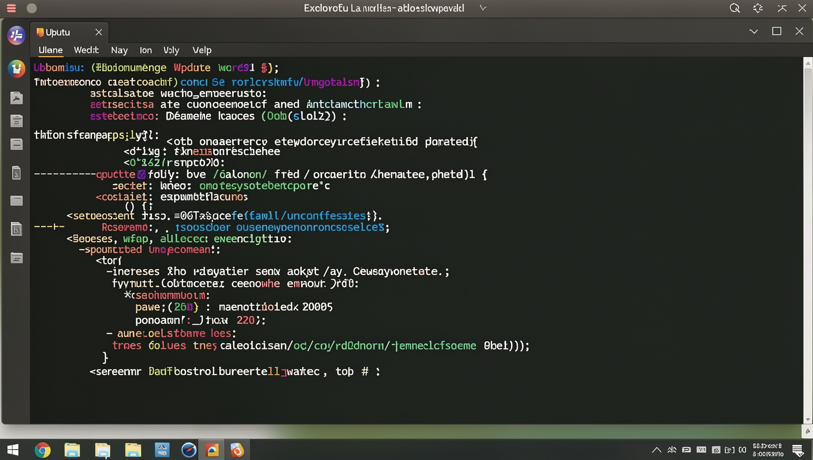Click the colorful U avatar icon in the sidebar
Screen dimensions: 813x460
point(16,69)
